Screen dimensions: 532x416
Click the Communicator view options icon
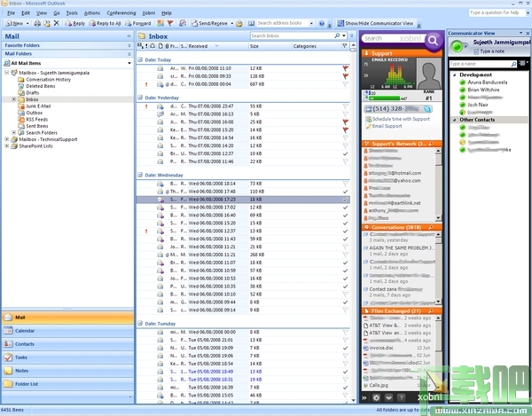click(523, 64)
